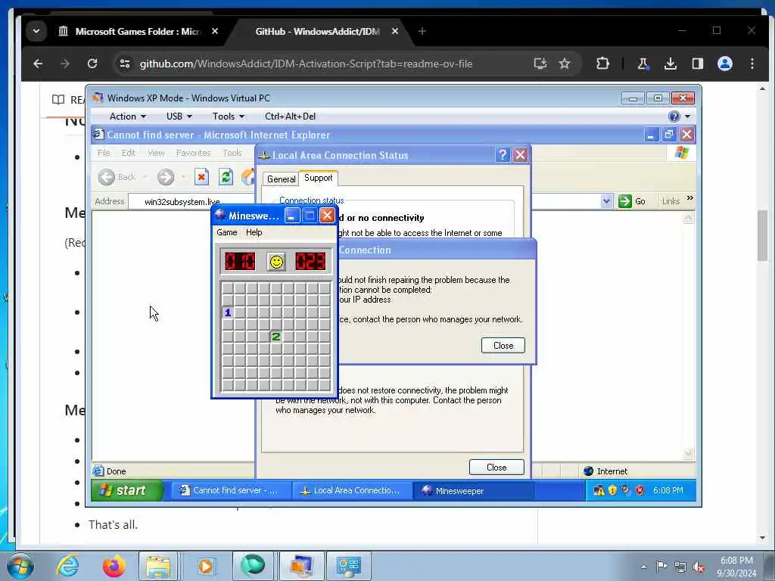This screenshot has height=581, width=775.
Task: Click Close button in Local Area Connection Status
Action: pos(496,468)
